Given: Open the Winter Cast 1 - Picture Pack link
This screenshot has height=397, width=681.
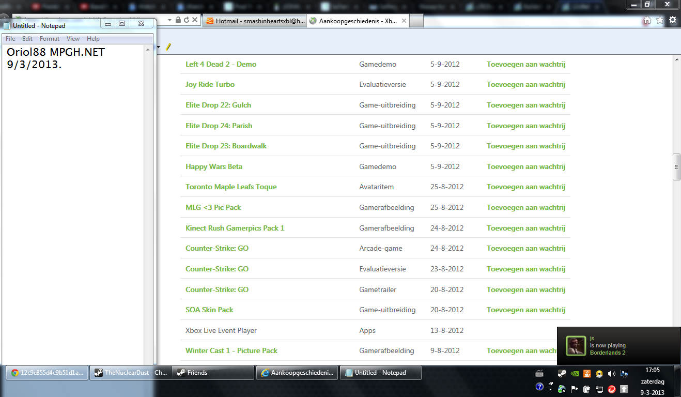Looking at the screenshot, I should [x=231, y=350].
